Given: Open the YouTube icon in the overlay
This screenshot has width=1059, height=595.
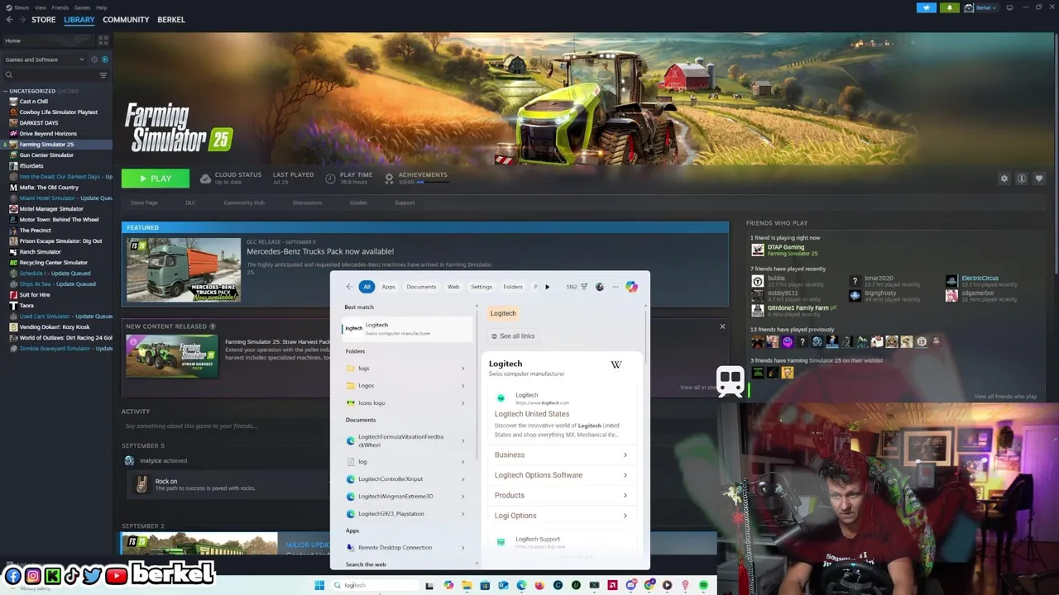Looking at the screenshot, I should tap(117, 575).
